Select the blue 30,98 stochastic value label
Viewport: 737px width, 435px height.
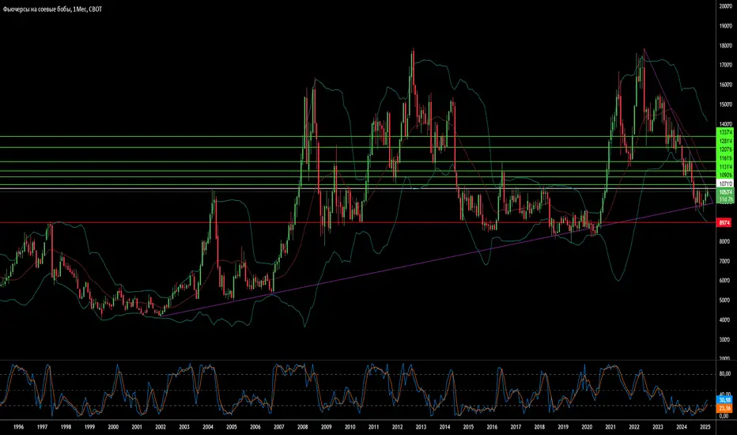(x=724, y=400)
